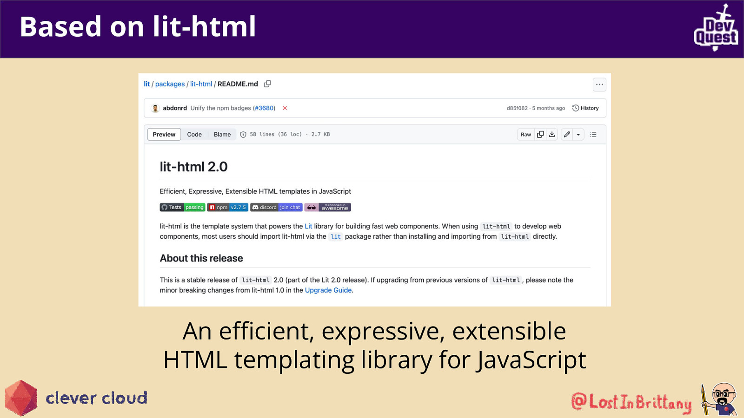Open the Upgrade Guide link

coord(328,290)
